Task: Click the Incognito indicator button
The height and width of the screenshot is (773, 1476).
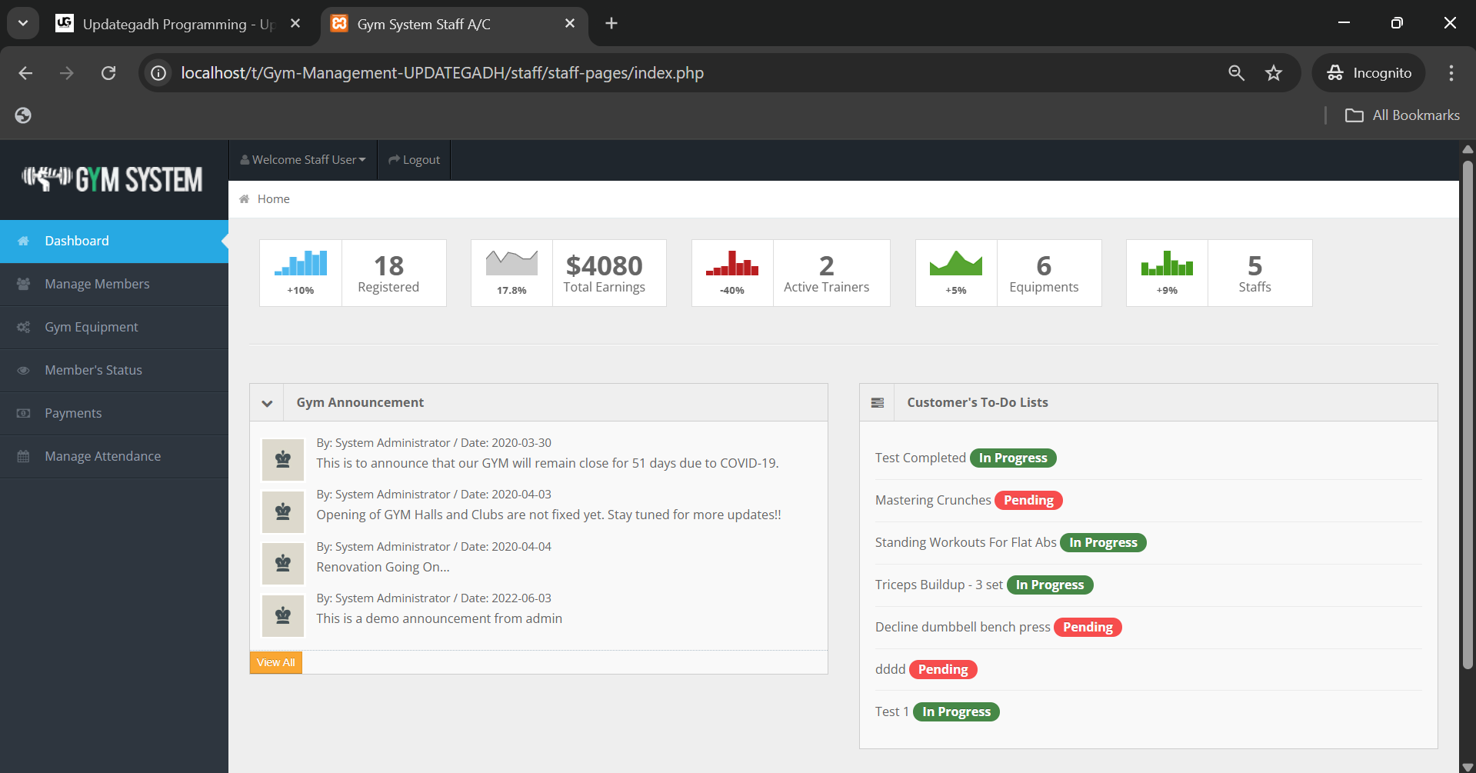Action: coord(1369,73)
